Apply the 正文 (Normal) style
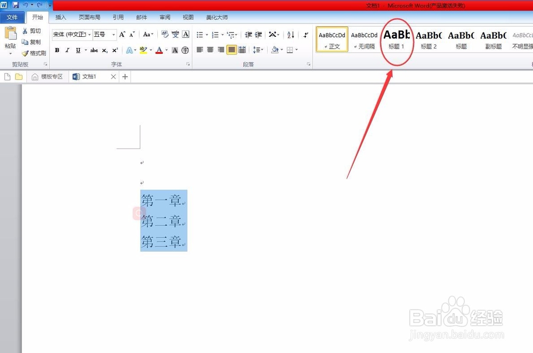 332,39
